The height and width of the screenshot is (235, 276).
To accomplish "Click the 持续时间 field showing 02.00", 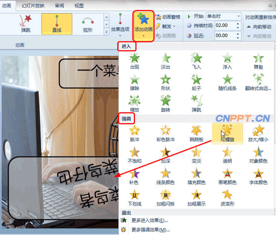I will (226, 25).
